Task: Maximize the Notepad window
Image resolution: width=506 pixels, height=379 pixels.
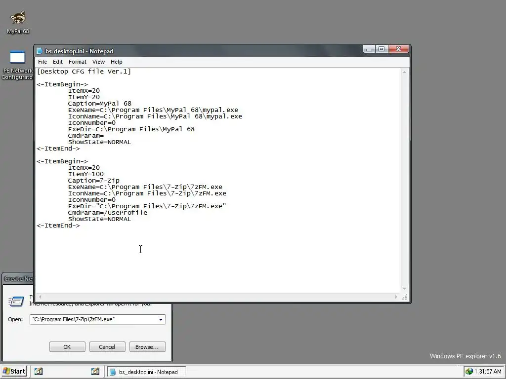Action: [381, 49]
